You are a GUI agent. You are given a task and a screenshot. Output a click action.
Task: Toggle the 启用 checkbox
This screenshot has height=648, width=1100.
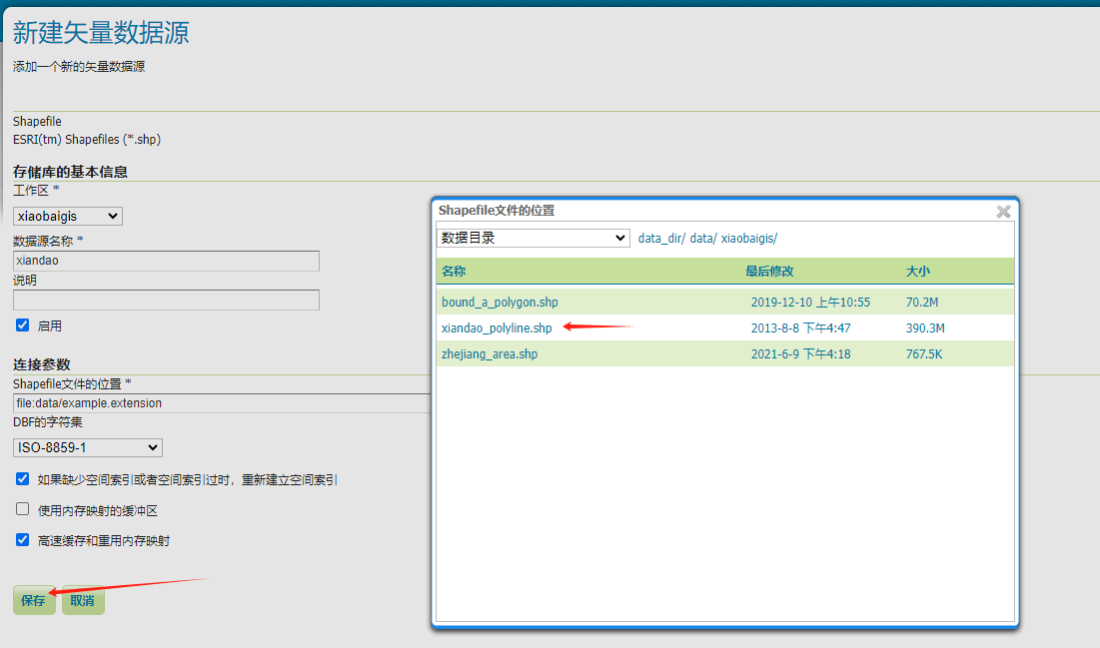click(x=23, y=325)
